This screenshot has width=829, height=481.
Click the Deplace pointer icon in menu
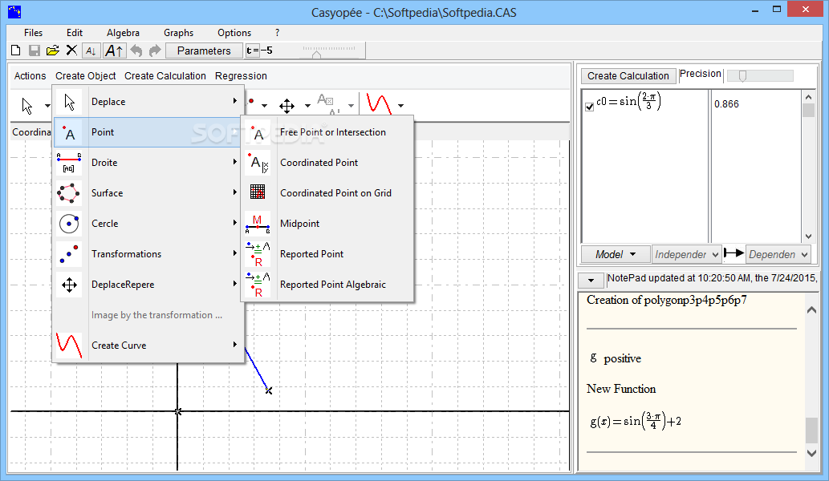pos(69,102)
